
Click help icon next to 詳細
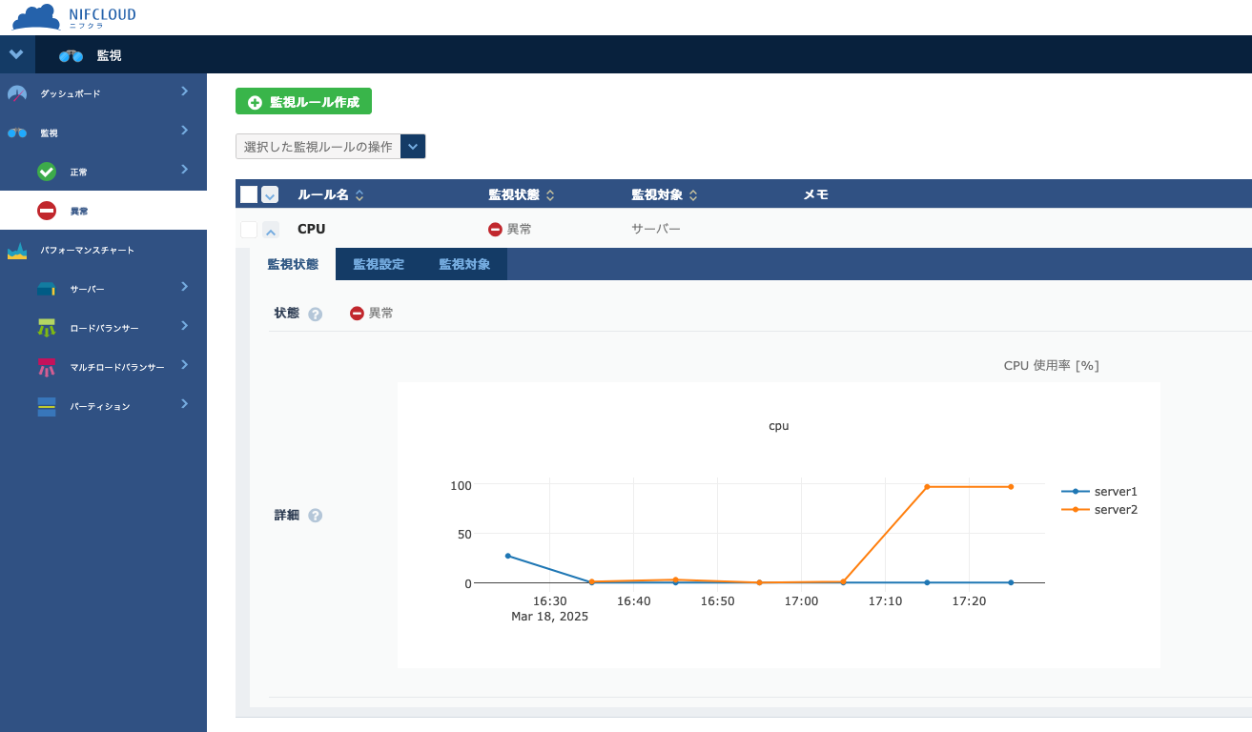[x=316, y=516]
